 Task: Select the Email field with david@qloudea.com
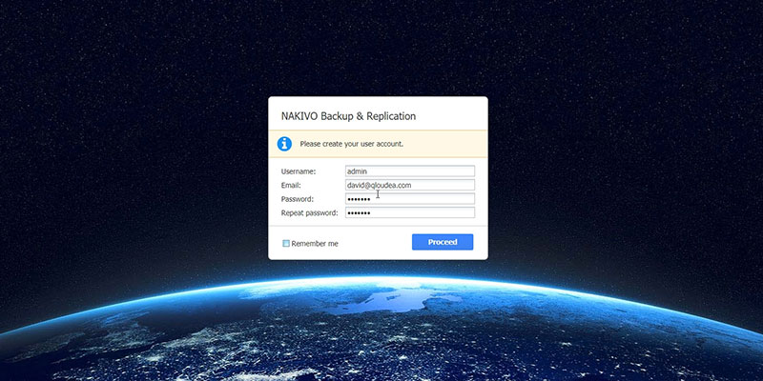click(x=410, y=185)
